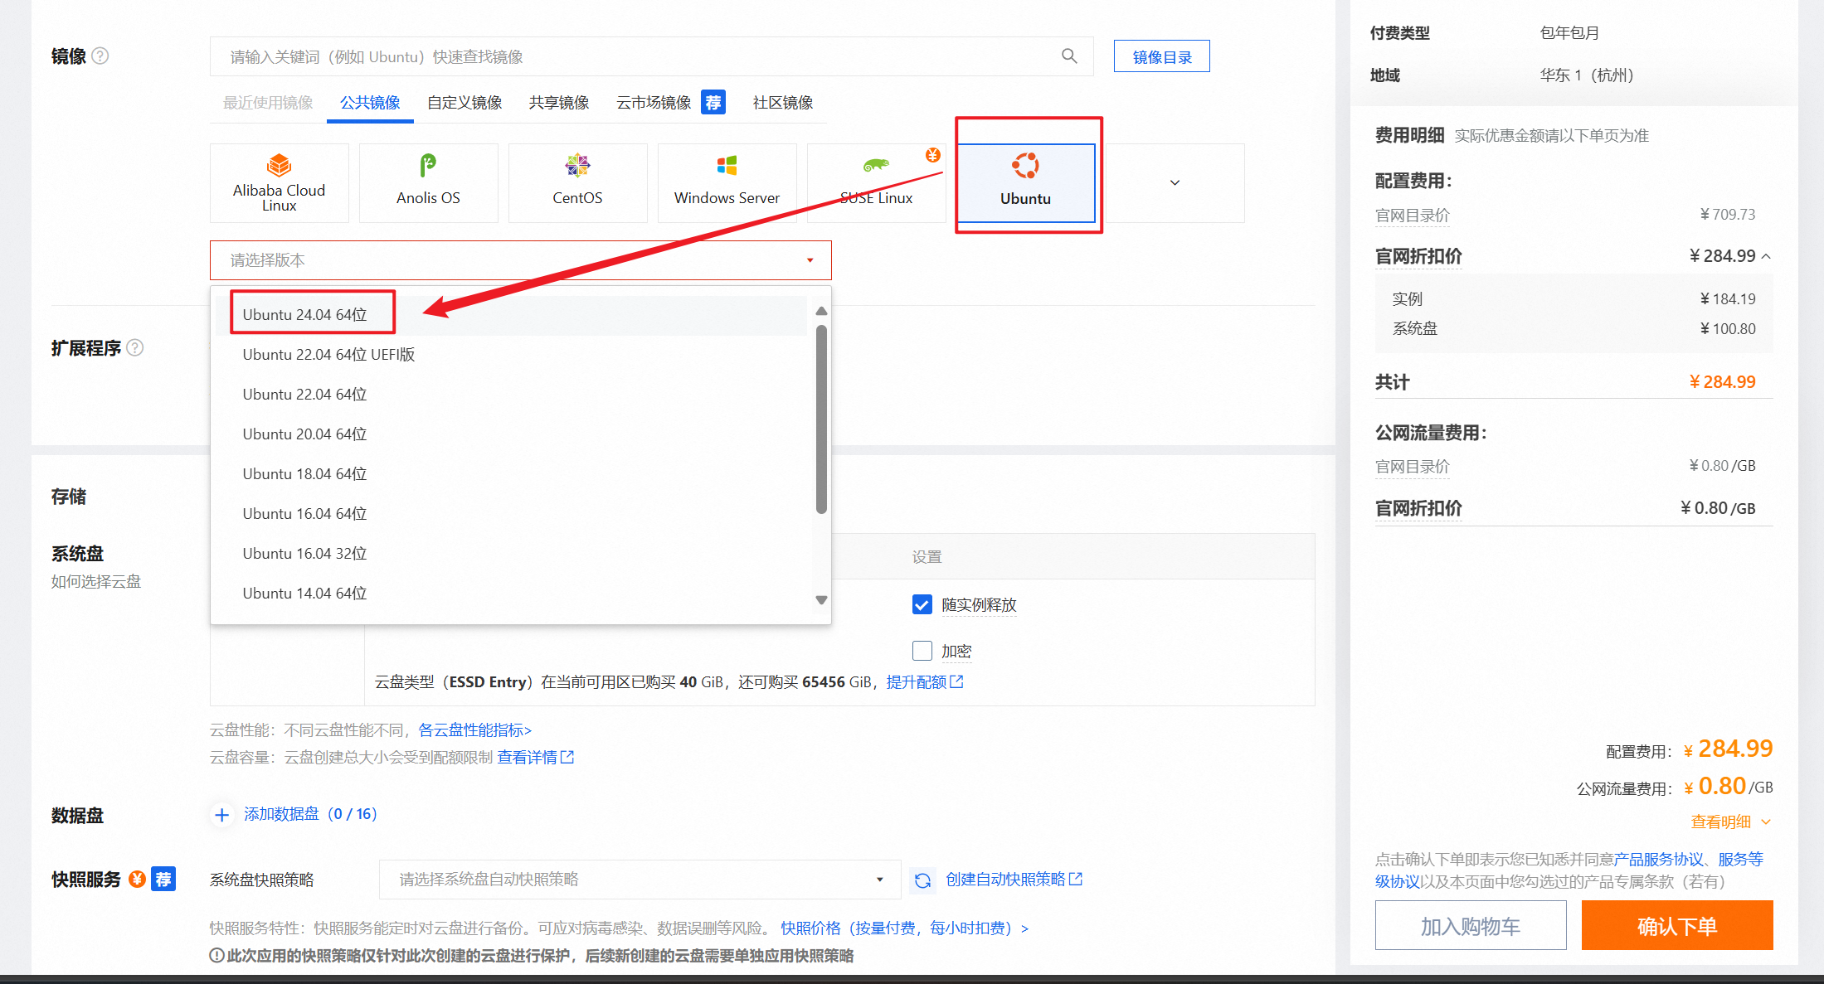Click the search magnifier icon in image search box
Viewport: 1824px width, 984px height.
pyautogui.click(x=1069, y=56)
